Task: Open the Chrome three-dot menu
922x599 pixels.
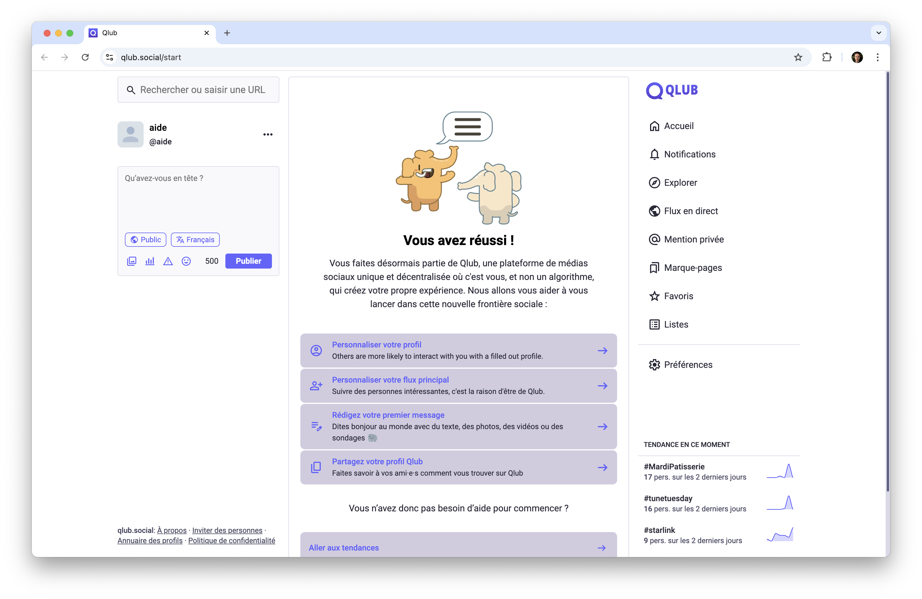Action: [877, 58]
